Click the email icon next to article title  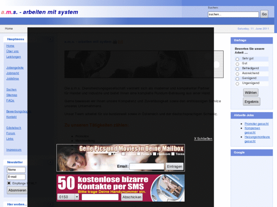[120, 42]
